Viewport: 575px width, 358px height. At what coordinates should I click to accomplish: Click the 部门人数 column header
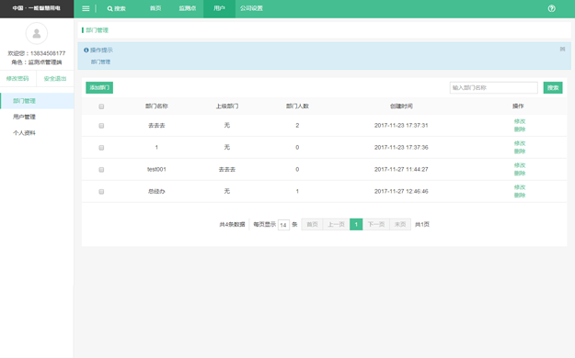pyautogui.click(x=297, y=106)
